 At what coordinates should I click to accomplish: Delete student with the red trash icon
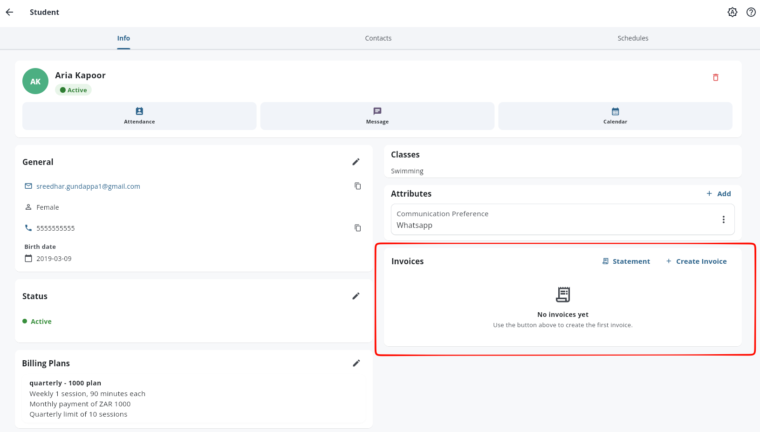pyautogui.click(x=716, y=77)
